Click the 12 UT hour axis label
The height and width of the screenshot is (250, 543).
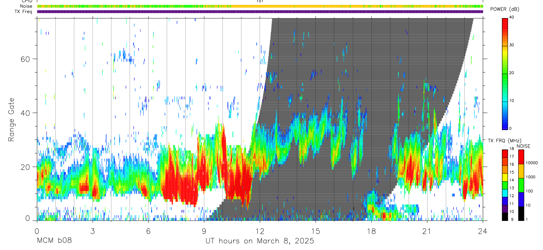[260, 231]
